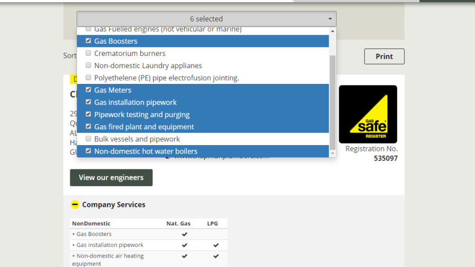The width and height of the screenshot is (475, 267).
Task: Tick Non-domestic Laundry applianes checkbox
Action: (x=89, y=65)
